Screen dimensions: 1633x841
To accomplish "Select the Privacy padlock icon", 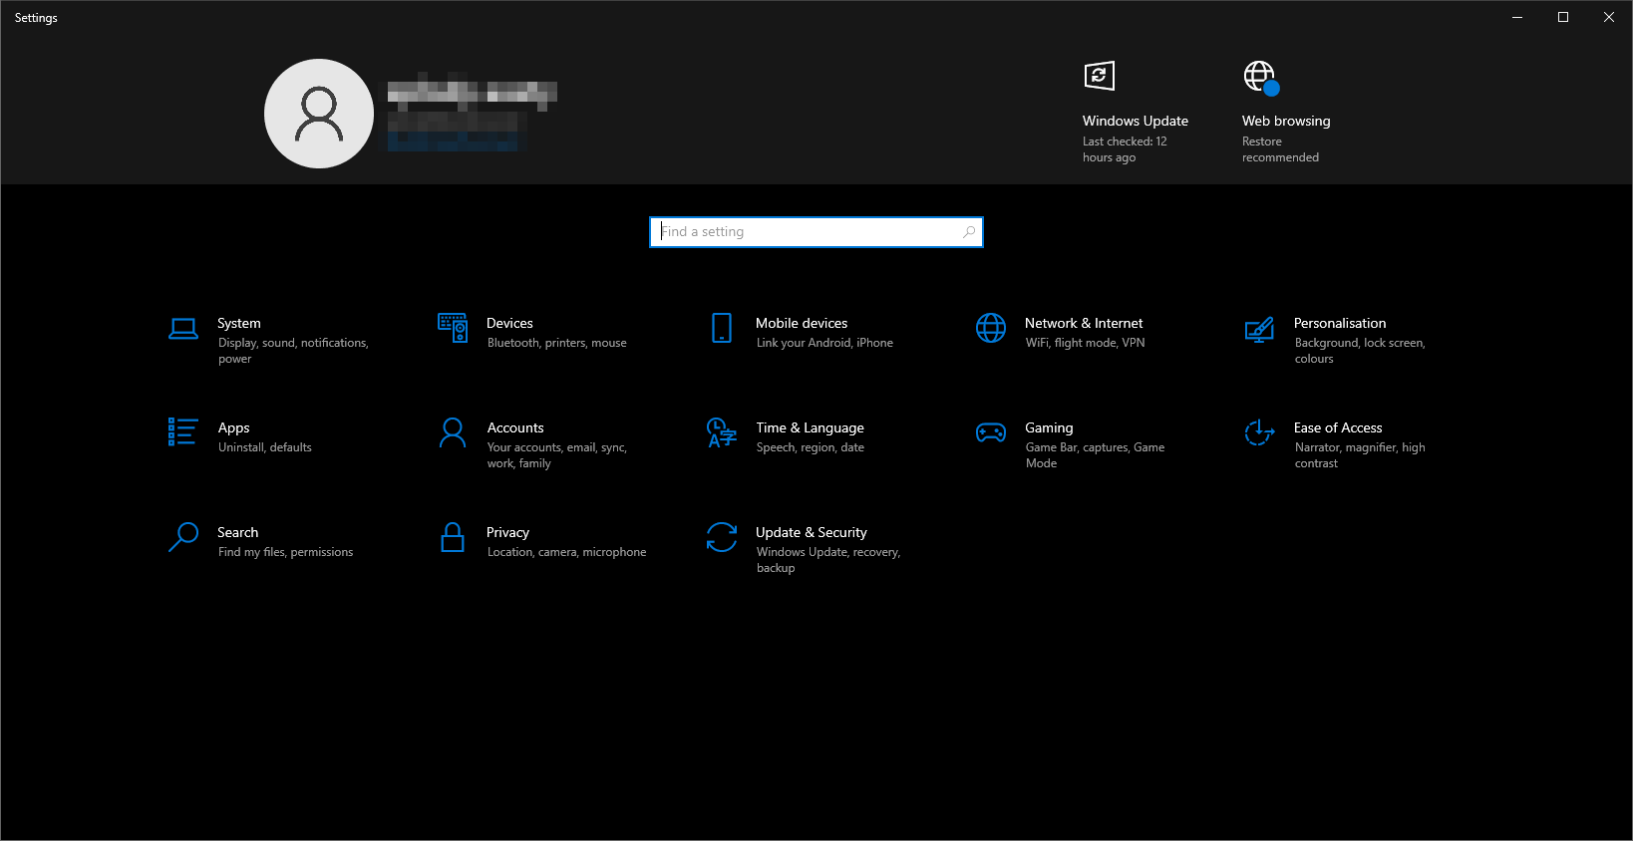I will (x=453, y=537).
